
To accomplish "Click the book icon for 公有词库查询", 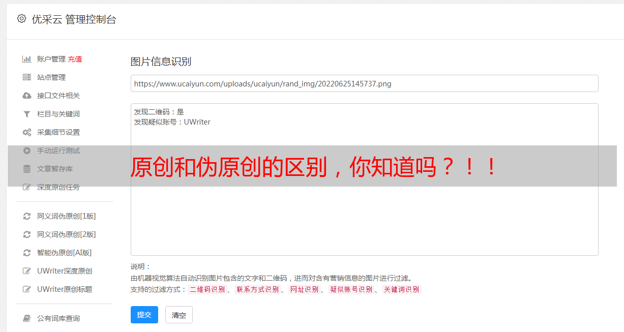I will pos(27,318).
